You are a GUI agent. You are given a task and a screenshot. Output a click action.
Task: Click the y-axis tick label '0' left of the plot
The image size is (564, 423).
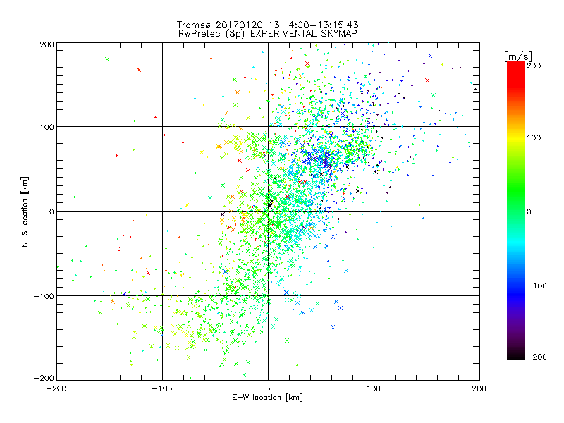click(x=51, y=211)
